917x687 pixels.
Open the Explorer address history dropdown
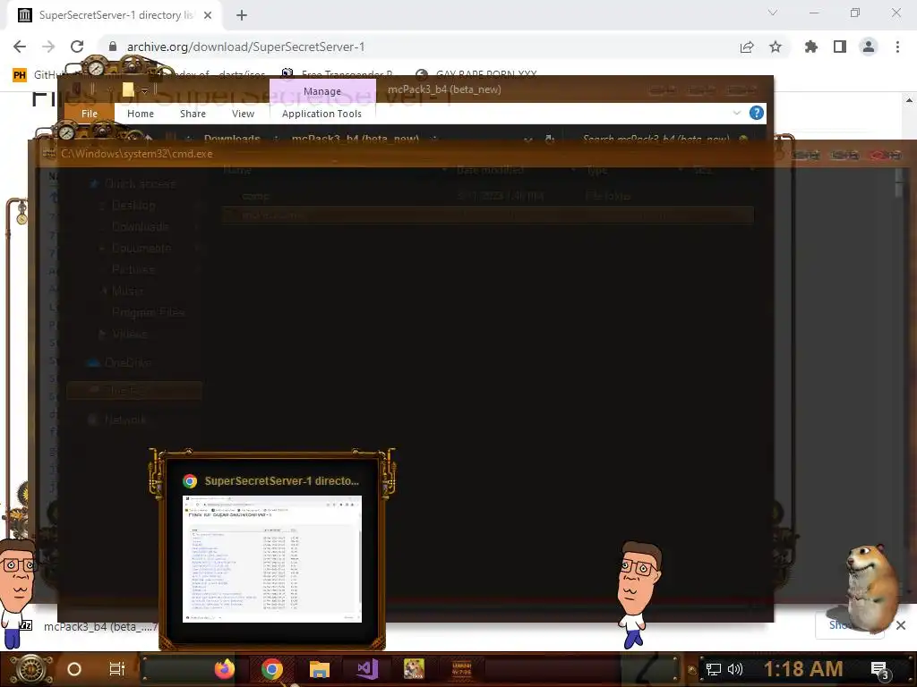tap(528, 139)
